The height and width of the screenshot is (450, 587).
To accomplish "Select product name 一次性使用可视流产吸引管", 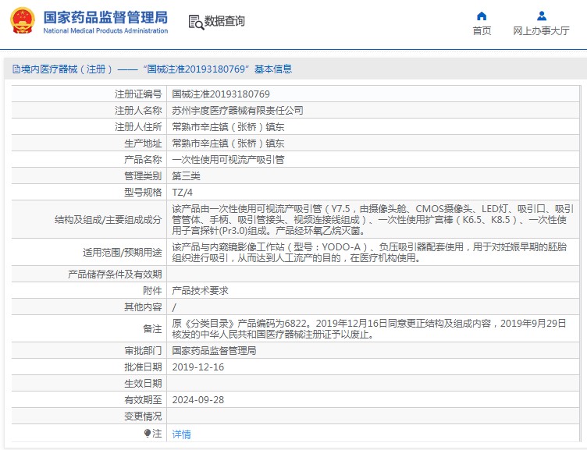I will point(228,160).
